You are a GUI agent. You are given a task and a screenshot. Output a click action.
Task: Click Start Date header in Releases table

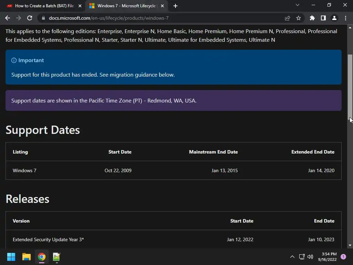point(242,221)
